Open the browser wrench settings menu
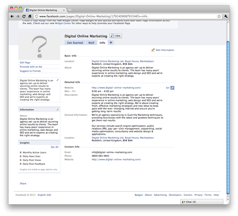 tap(226, 16)
